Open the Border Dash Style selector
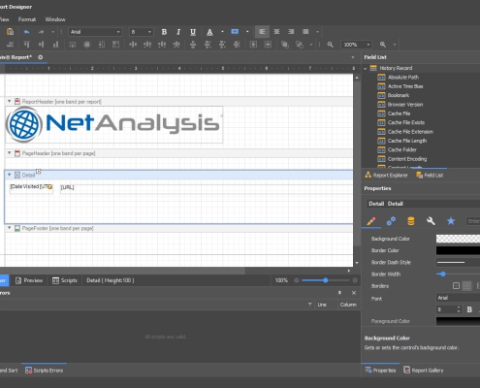The width and height of the screenshot is (480, 388). 458,262
